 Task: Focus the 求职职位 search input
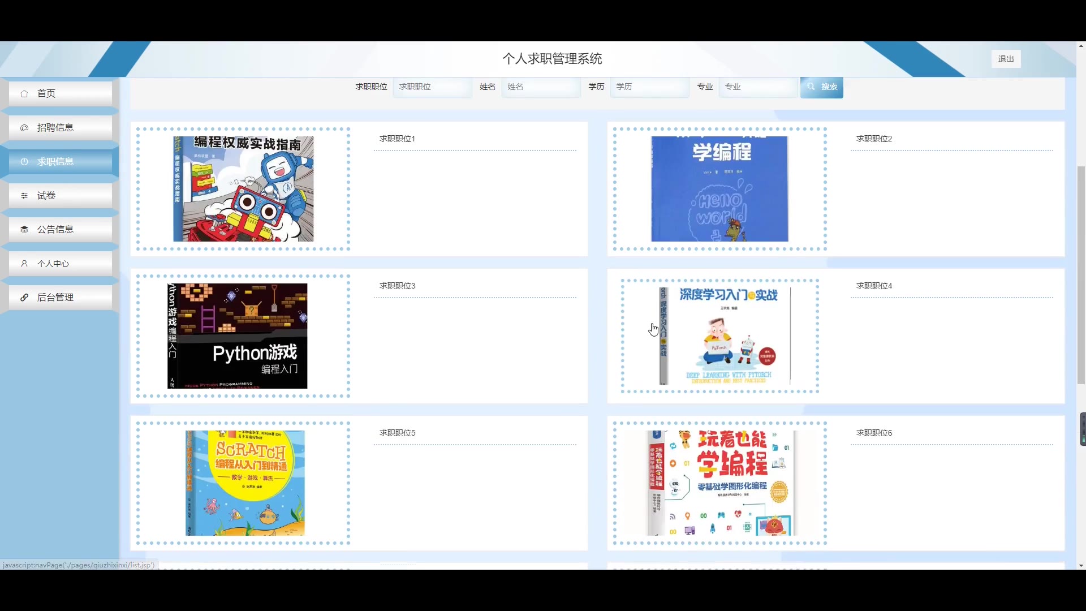pyautogui.click(x=432, y=87)
